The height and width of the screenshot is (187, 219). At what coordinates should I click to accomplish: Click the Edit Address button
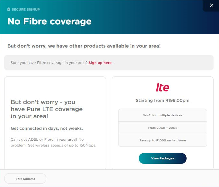(25, 179)
